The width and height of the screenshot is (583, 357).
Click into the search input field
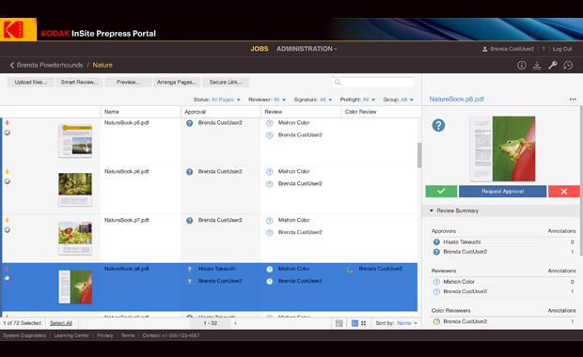coord(373,82)
